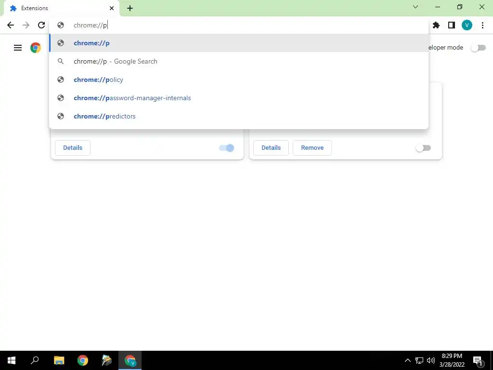Toggle Developer mode switch
Image resolution: width=493 pixels, height=370 pixels.
478,48
